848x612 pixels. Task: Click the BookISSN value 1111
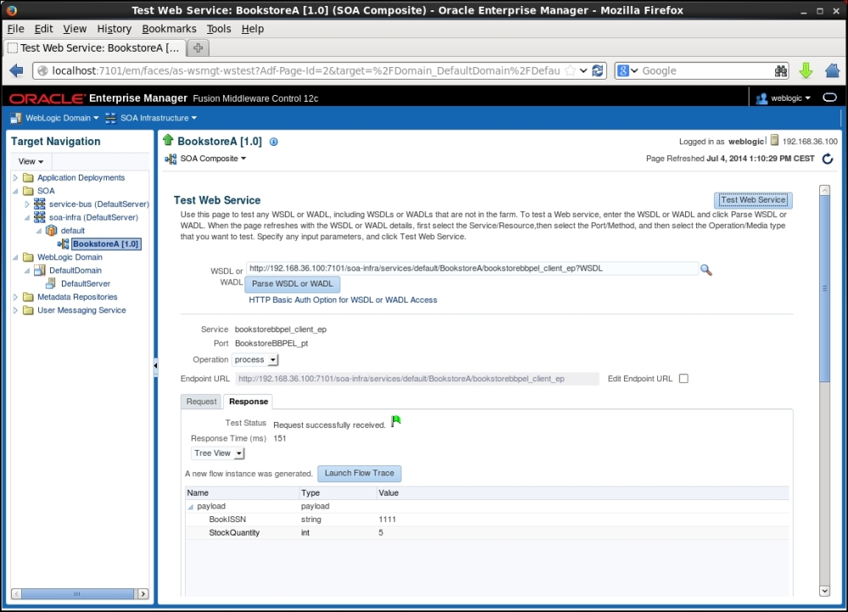388,520
